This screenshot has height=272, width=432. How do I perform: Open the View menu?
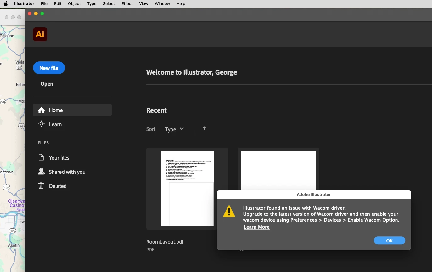tap(144, 4)
